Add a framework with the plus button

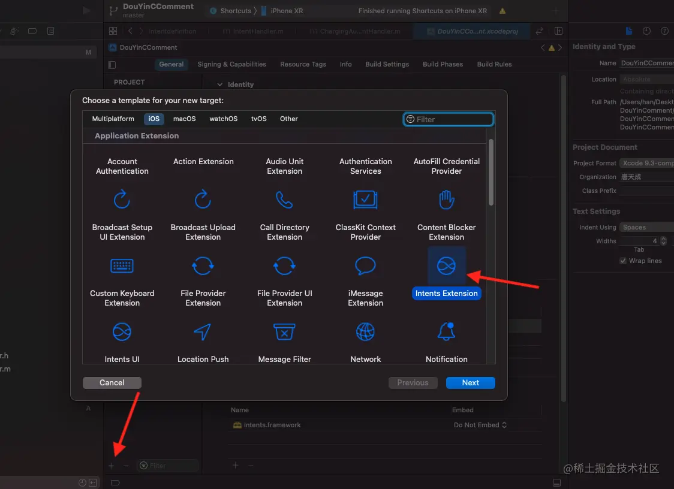tap(235, 466)
